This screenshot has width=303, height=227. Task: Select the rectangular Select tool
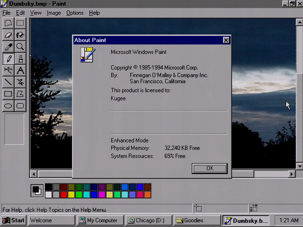point(20,23)
